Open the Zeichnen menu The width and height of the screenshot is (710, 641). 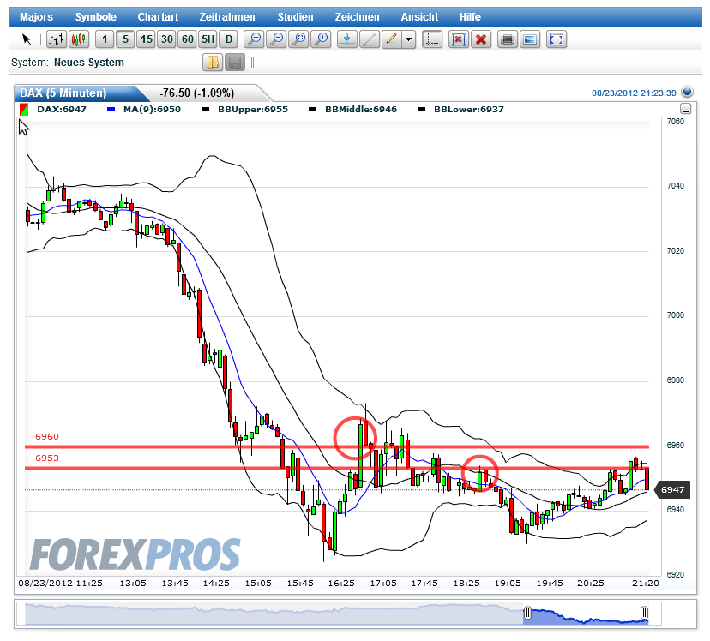[357, 17]
